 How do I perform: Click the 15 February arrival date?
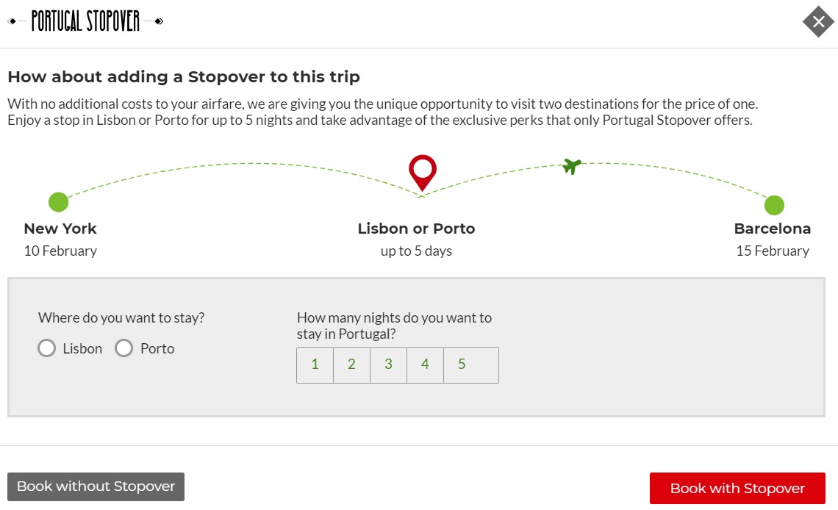pos(773,251)
